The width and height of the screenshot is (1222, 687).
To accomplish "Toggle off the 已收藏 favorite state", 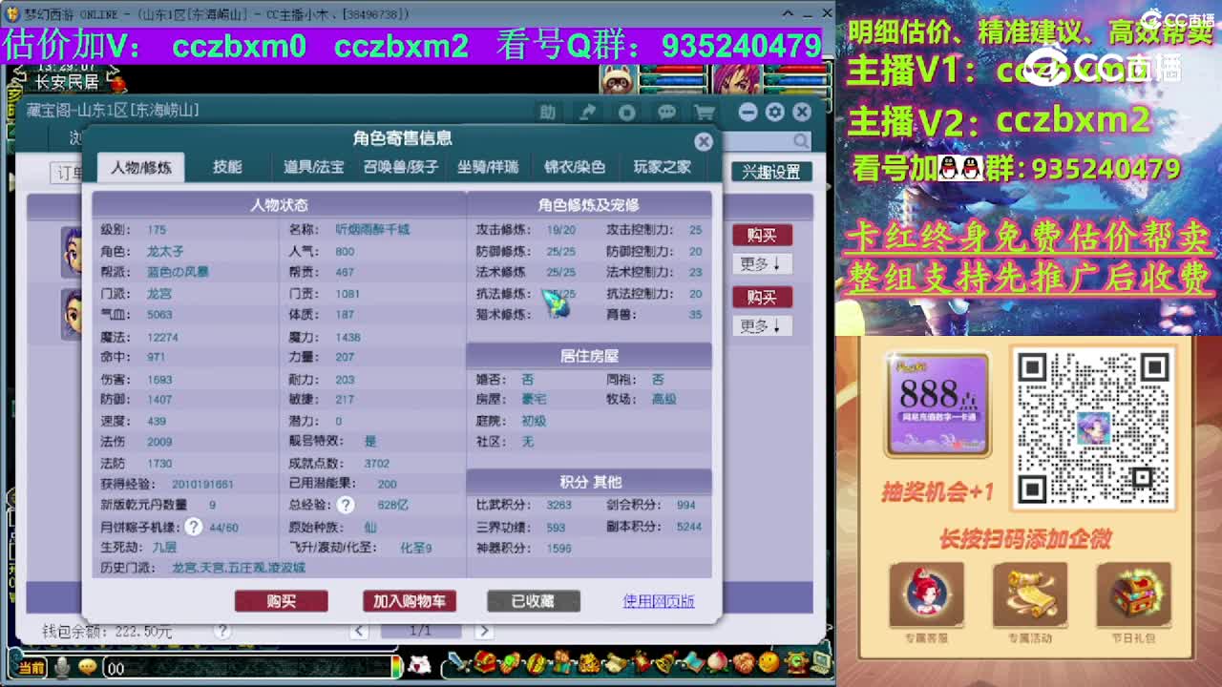I will click(x=535, y=601).
